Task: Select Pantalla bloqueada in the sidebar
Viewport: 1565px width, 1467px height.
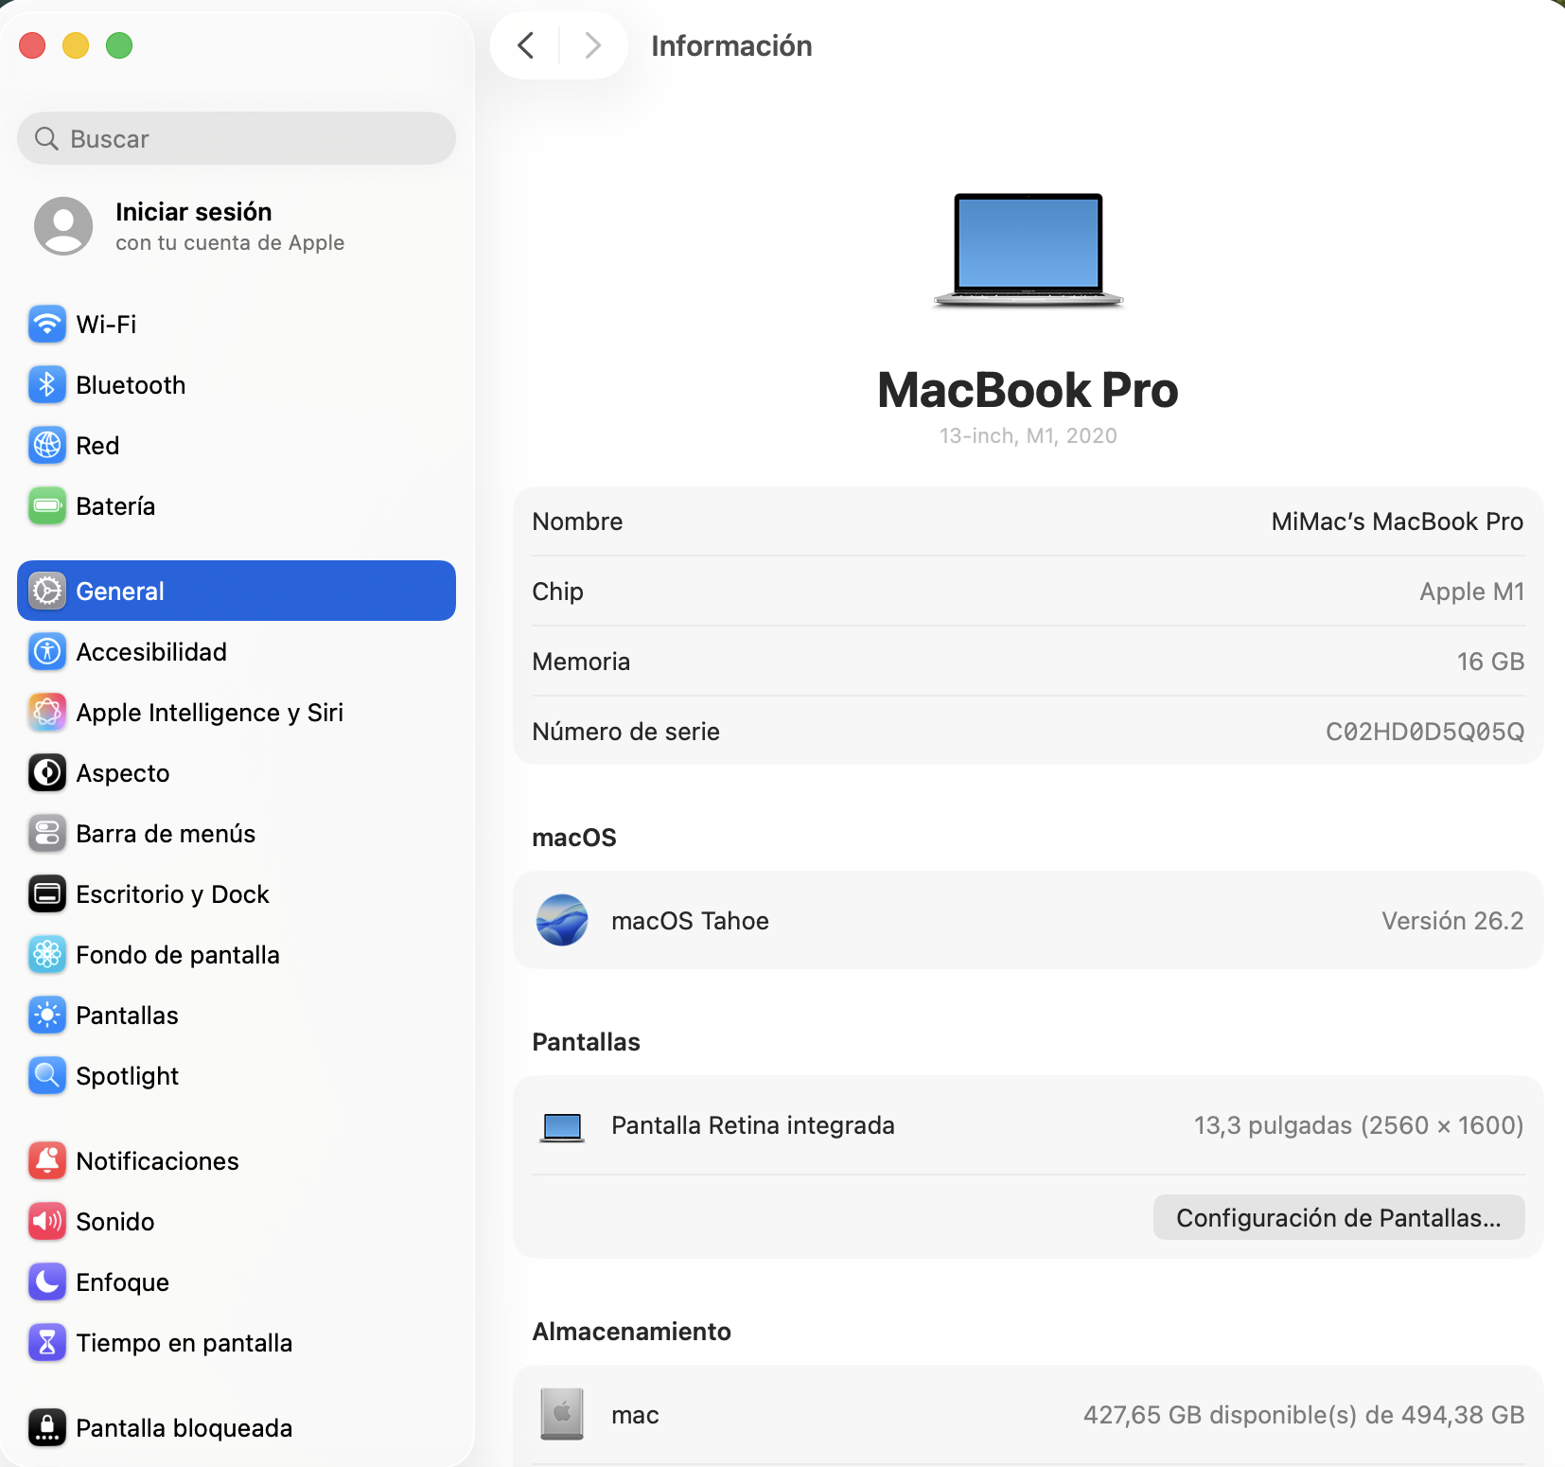Action: (184, 1428)
